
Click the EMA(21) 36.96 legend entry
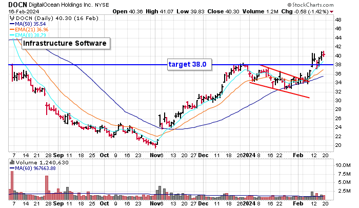coord(32,29)
